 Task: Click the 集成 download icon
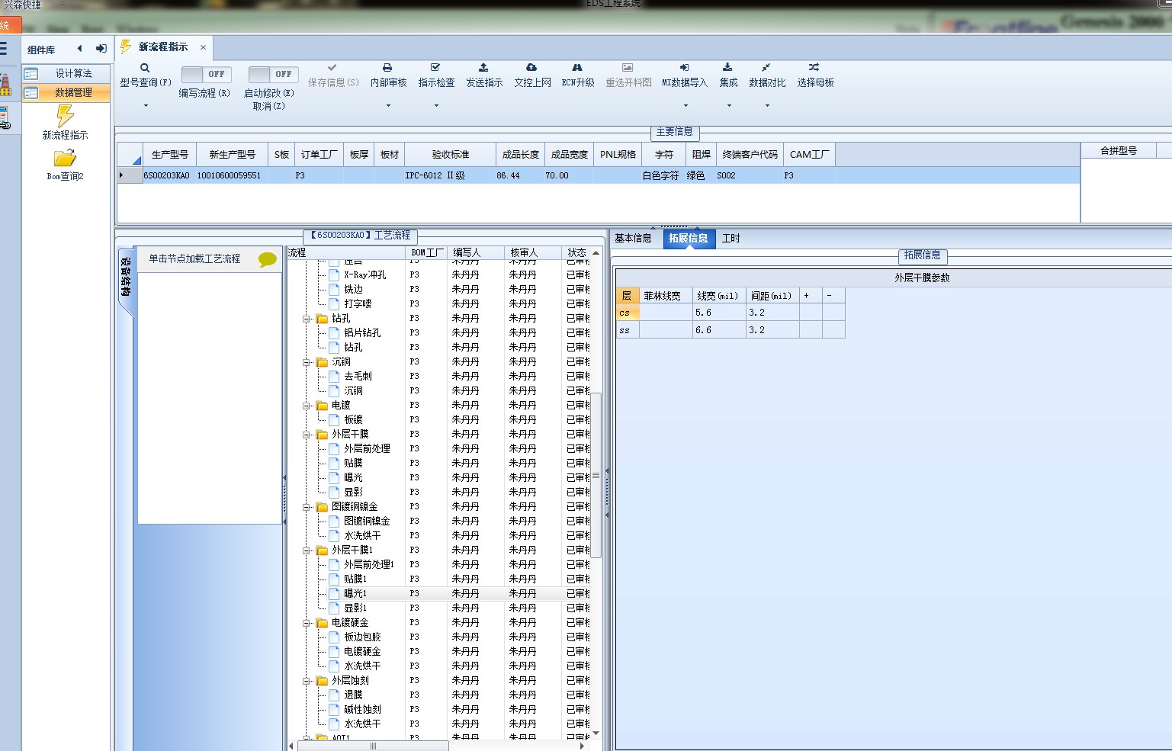pos(727,68)
